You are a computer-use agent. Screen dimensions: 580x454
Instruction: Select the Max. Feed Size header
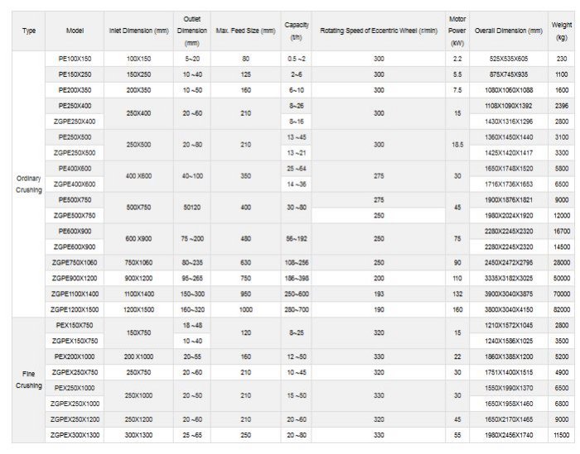coord(245,31)
